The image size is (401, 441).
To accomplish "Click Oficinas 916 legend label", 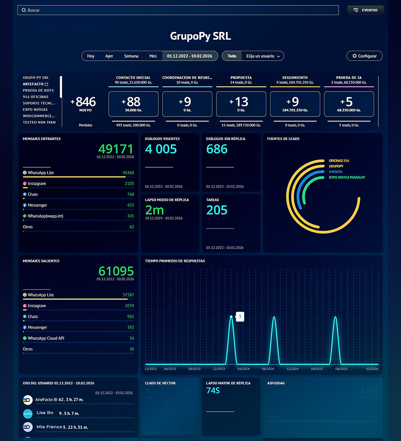I will [x=339, y=161].
